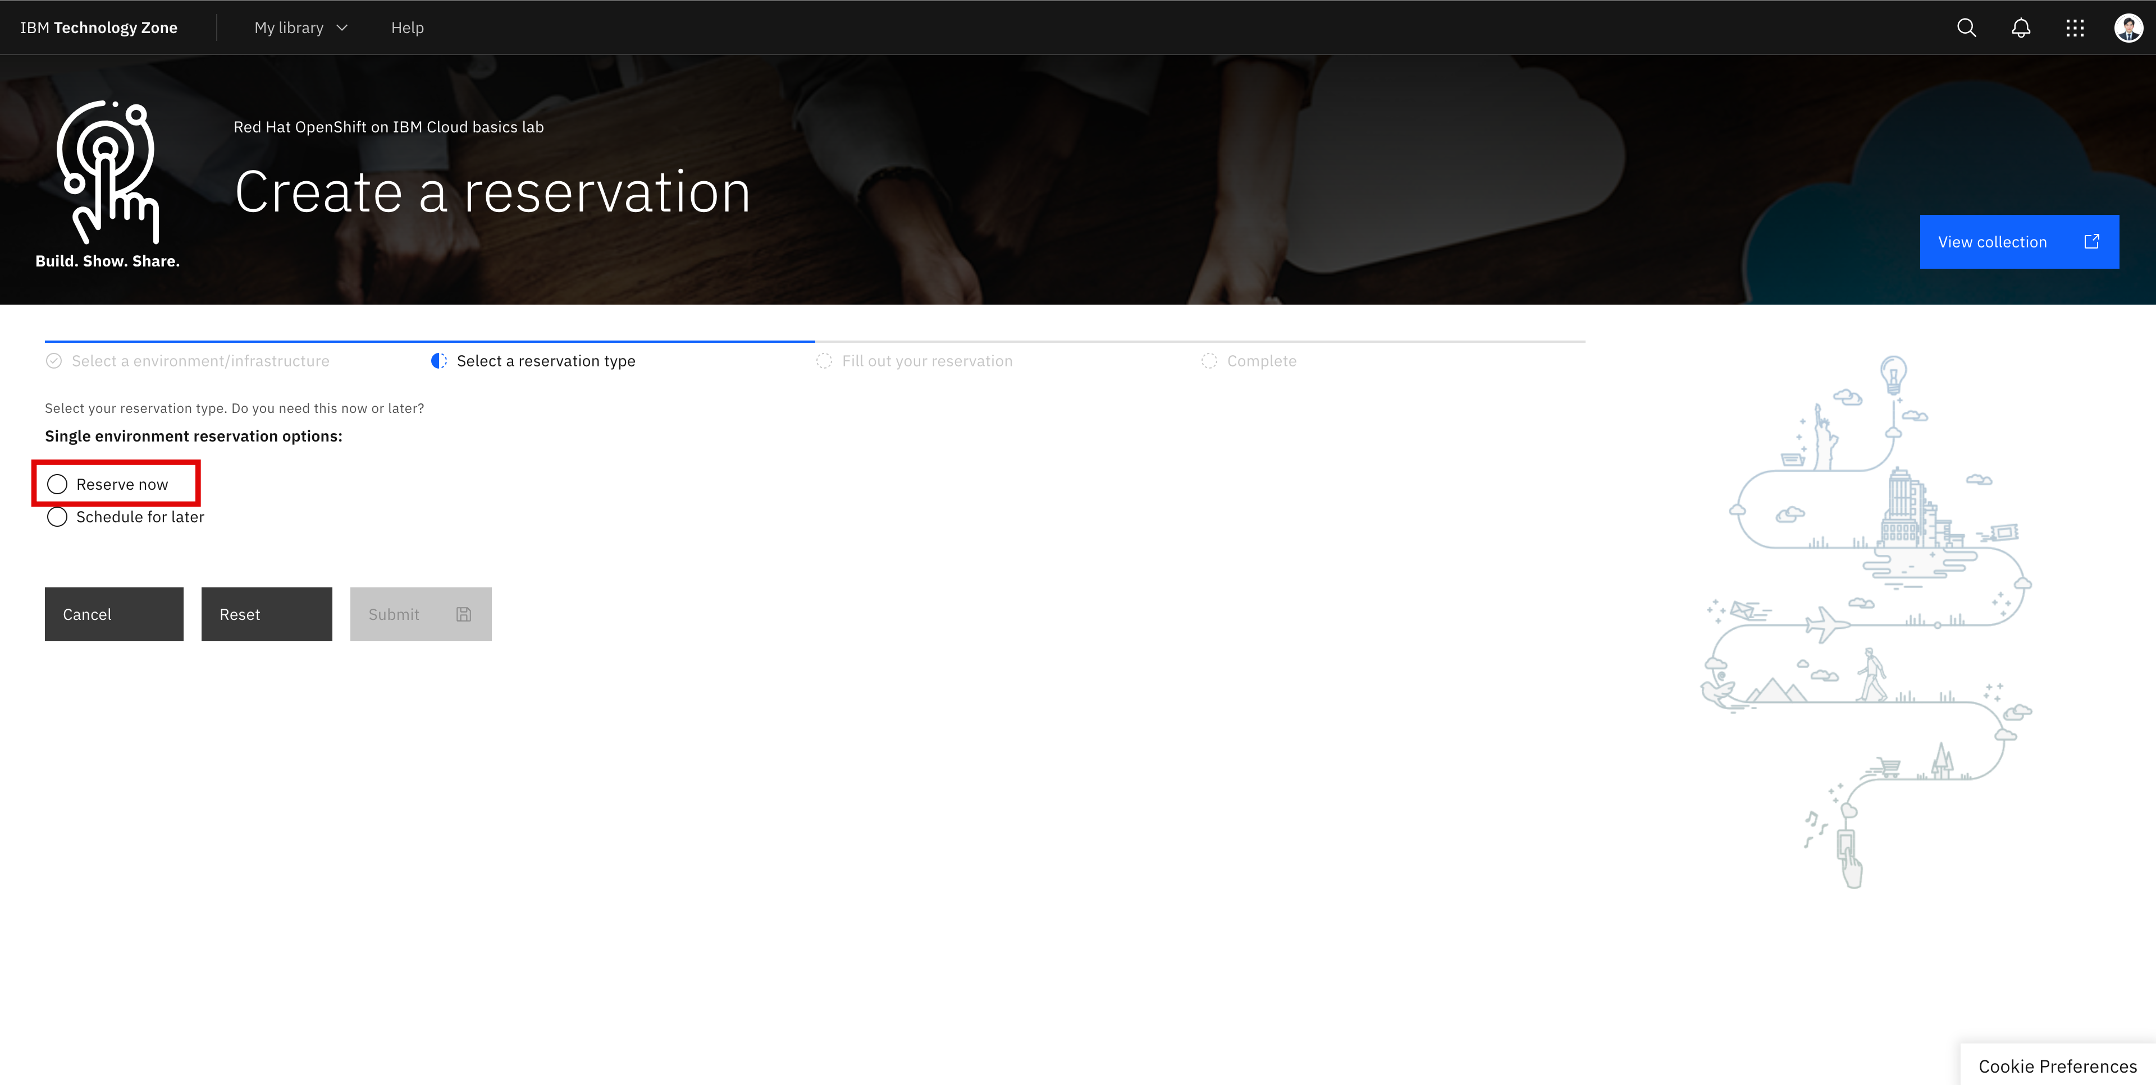Select the Reserve now radio button
This screenshot has height=1085, width=2156.
point(57,484)
